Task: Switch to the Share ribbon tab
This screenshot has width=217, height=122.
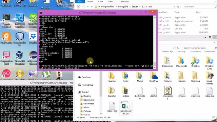Action: [x=100, y=1]
